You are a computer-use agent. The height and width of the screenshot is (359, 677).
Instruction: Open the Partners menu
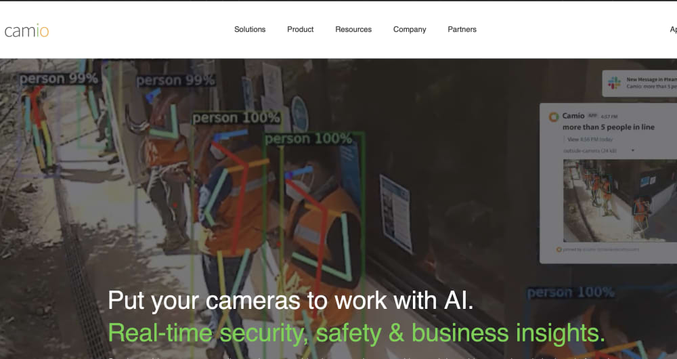tap(462, 29)
